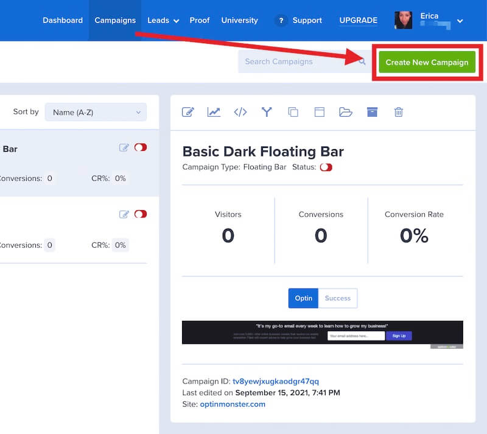This screenshot has width=487, height=434.
Task: Click the Support question mark icon
Action: click(281, 20)
